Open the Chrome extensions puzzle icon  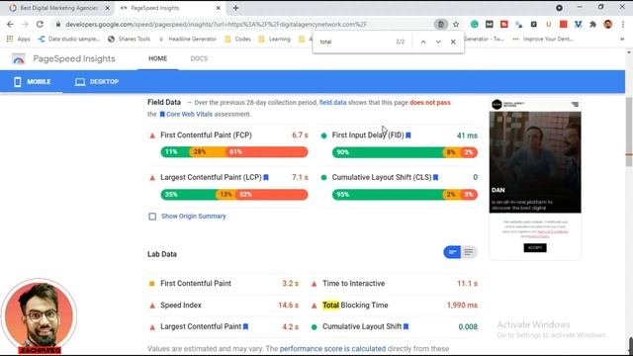592,24
